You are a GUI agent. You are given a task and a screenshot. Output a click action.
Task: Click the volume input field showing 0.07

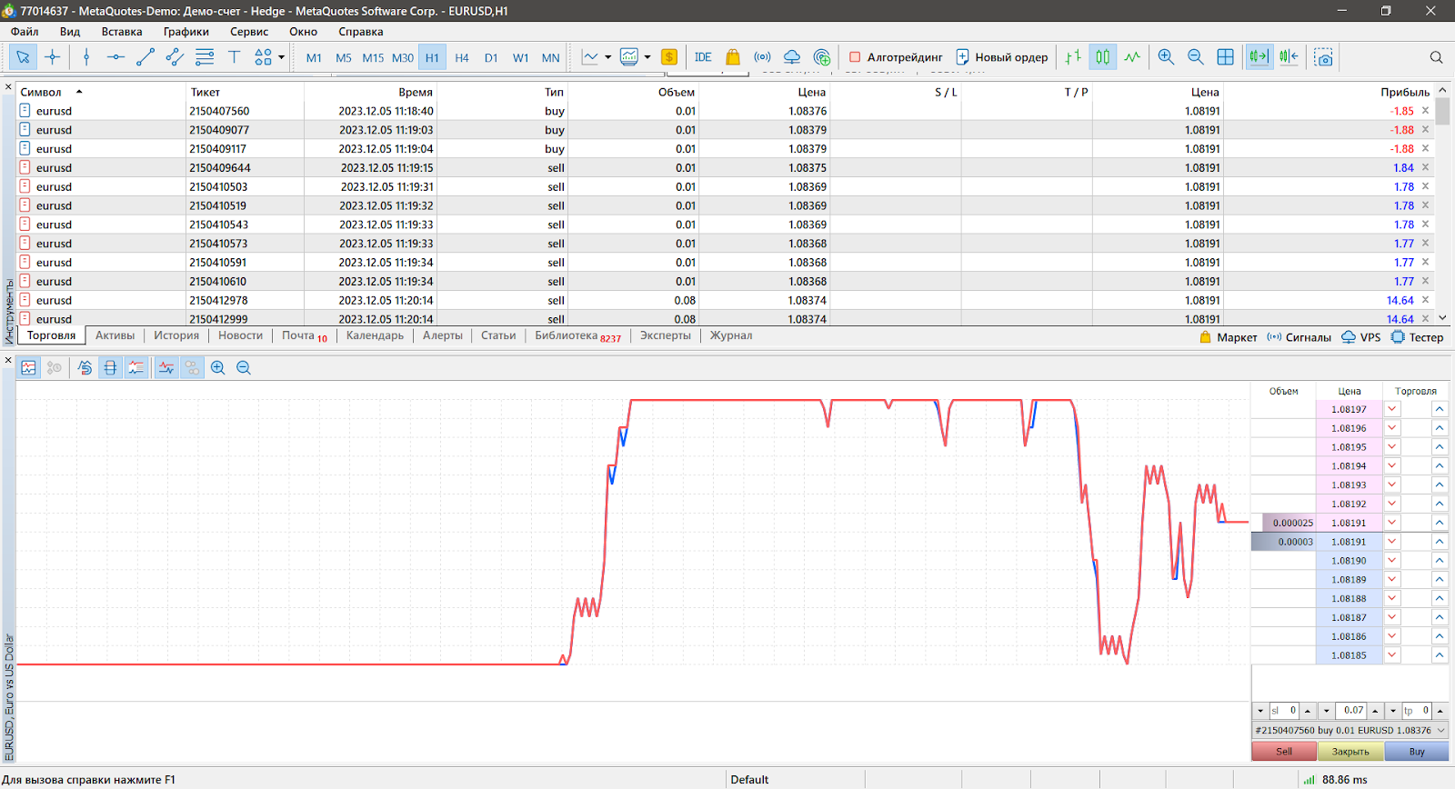pyautogui.click(x=1352, y=711)
